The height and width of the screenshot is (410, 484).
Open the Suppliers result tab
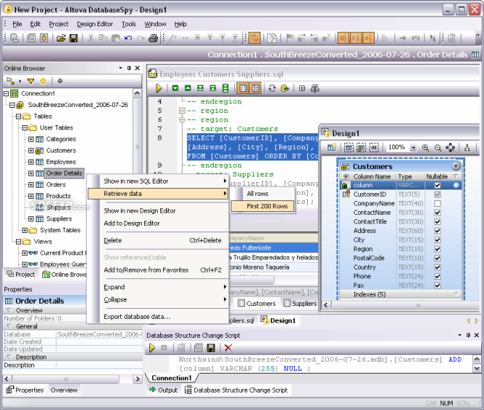click(x=301, y=304)
